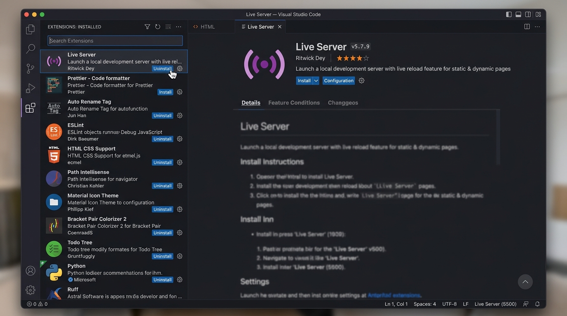Image resolution: width=567 pixels, height=316 pixels.
Task: Click the Manage gear in the activity bar
Action: [30, 290]
